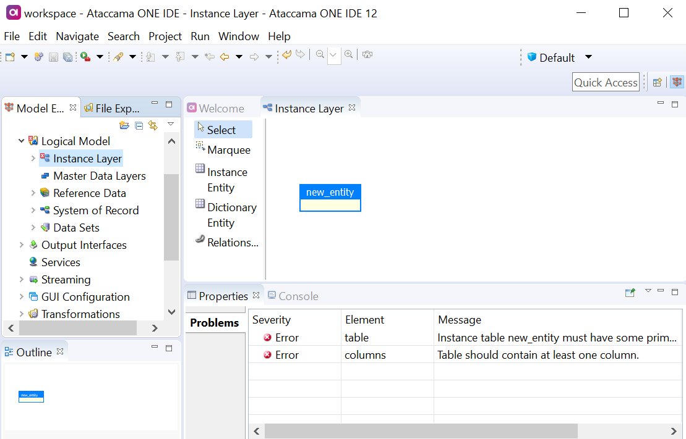
Task: Click Collapse All in Model Explorer
Action: coord(139,125)
